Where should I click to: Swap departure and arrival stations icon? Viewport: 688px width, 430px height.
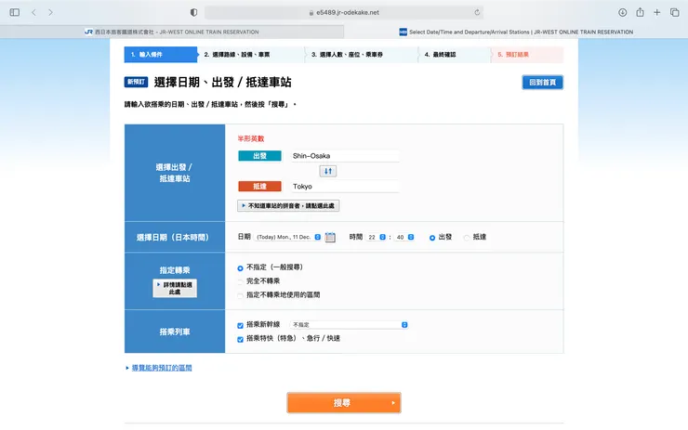(328, 171)
